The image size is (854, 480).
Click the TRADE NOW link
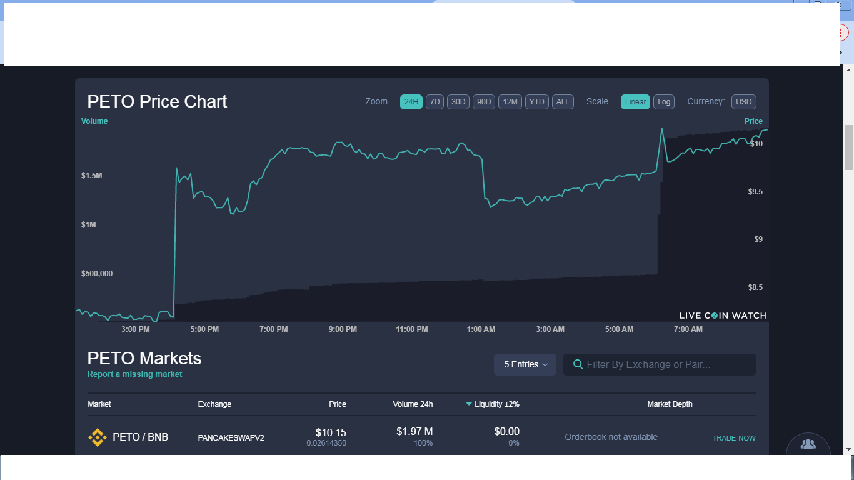pos(734,438)
